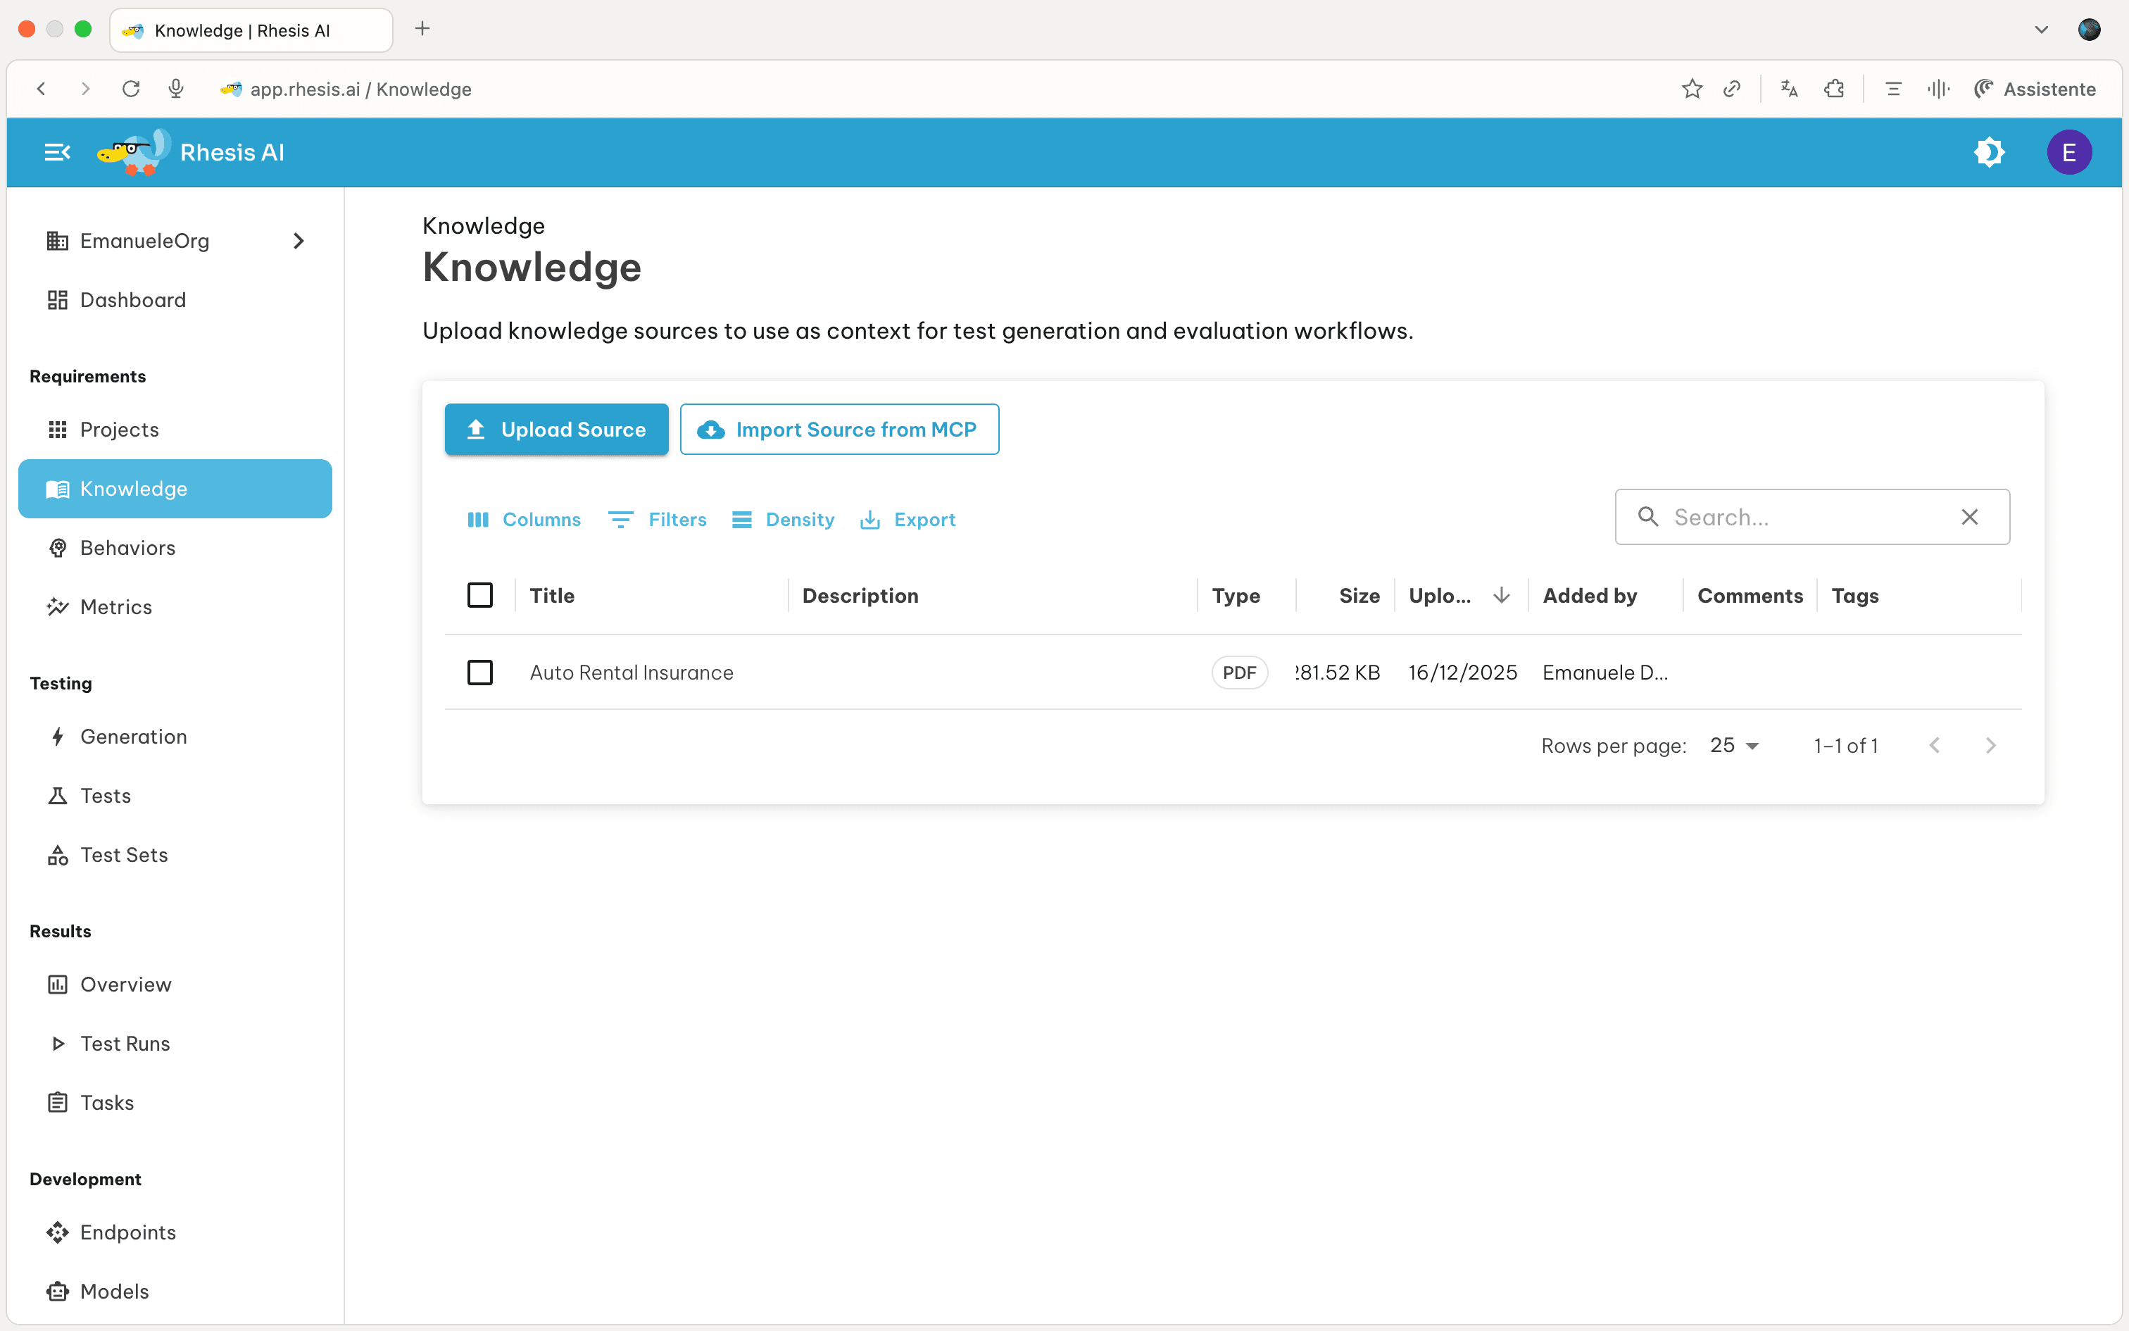Switch to the Dashboard page
The width and height of the screenshot is (2129, 1331).
[x=133, y=299]
